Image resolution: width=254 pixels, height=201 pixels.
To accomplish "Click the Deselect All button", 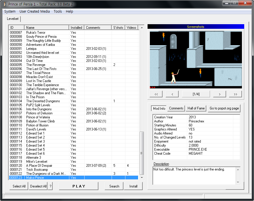I will tap(38, 186).
